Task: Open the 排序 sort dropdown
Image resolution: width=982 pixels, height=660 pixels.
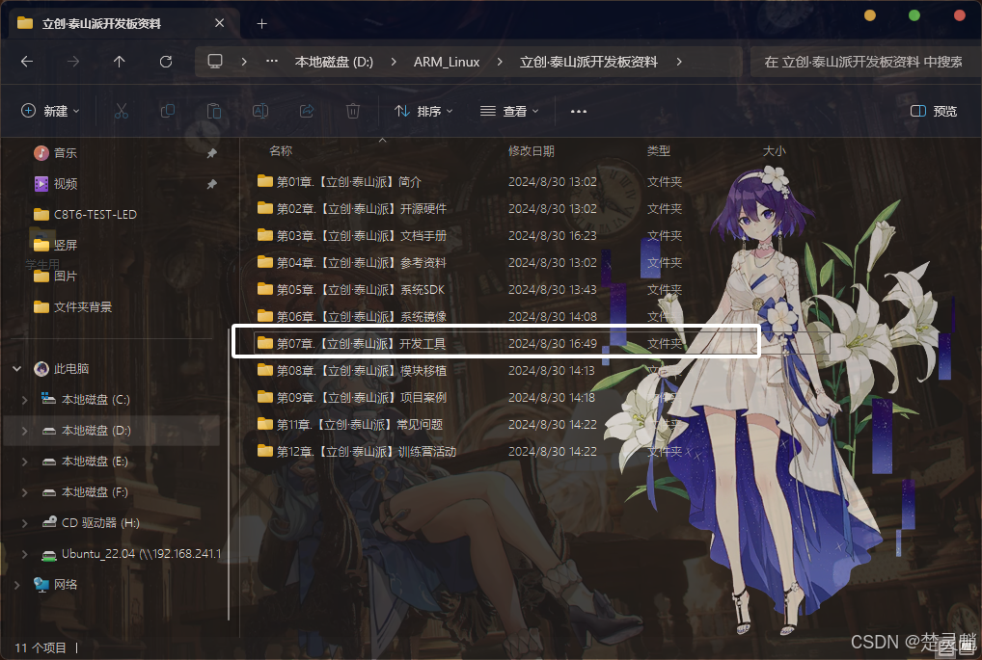Action: tap(423, 112)
